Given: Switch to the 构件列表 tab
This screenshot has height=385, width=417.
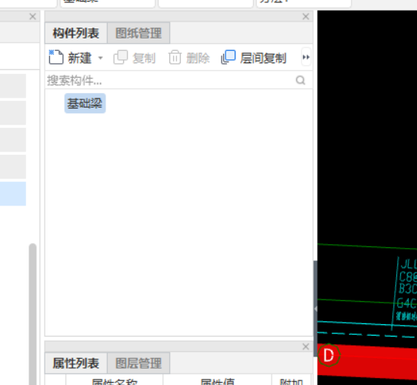Looking at the screenshot, I should [x=76, y=33].
